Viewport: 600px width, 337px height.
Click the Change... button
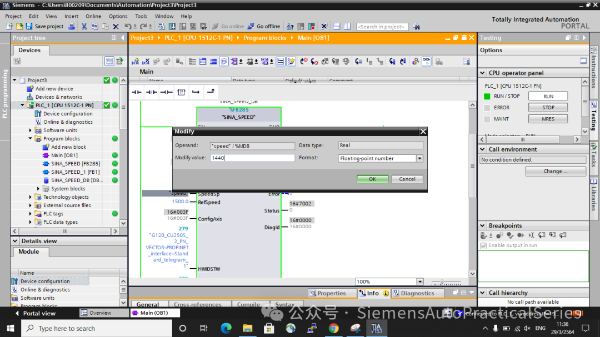[x=556, y=172]
